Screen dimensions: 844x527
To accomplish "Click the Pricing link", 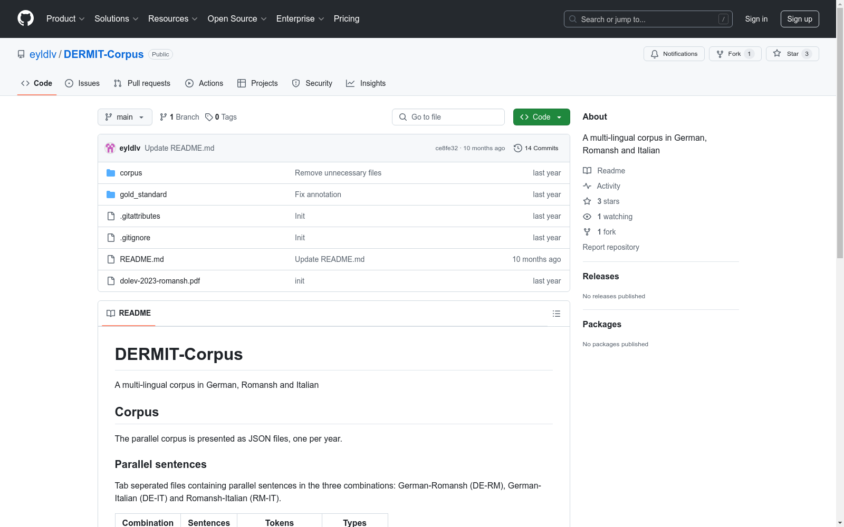I will (x=347, y=19).
